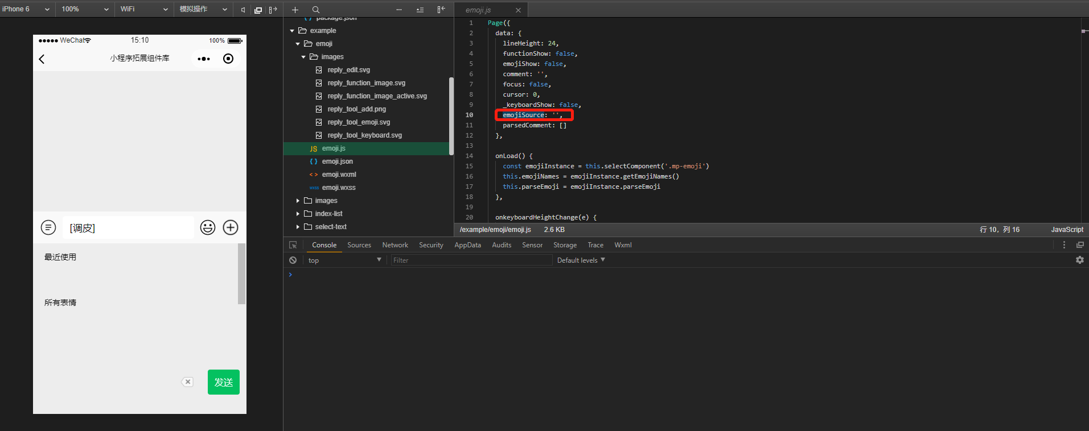The width and height of the screenshot is (1089, 431).
Task: Click the backspace delete emoji icon
Action: pyautogui.click(x=187, y=382)
